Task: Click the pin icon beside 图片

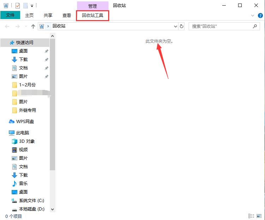Action: click(47, 77)
